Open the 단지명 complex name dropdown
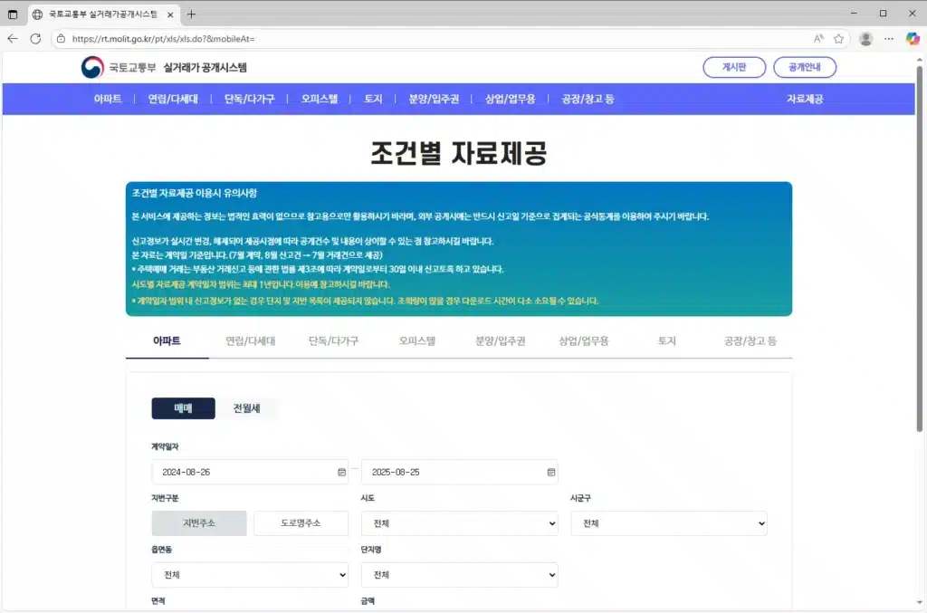The height and width of the screenshot is (613, 927). (x=459, y=574)
